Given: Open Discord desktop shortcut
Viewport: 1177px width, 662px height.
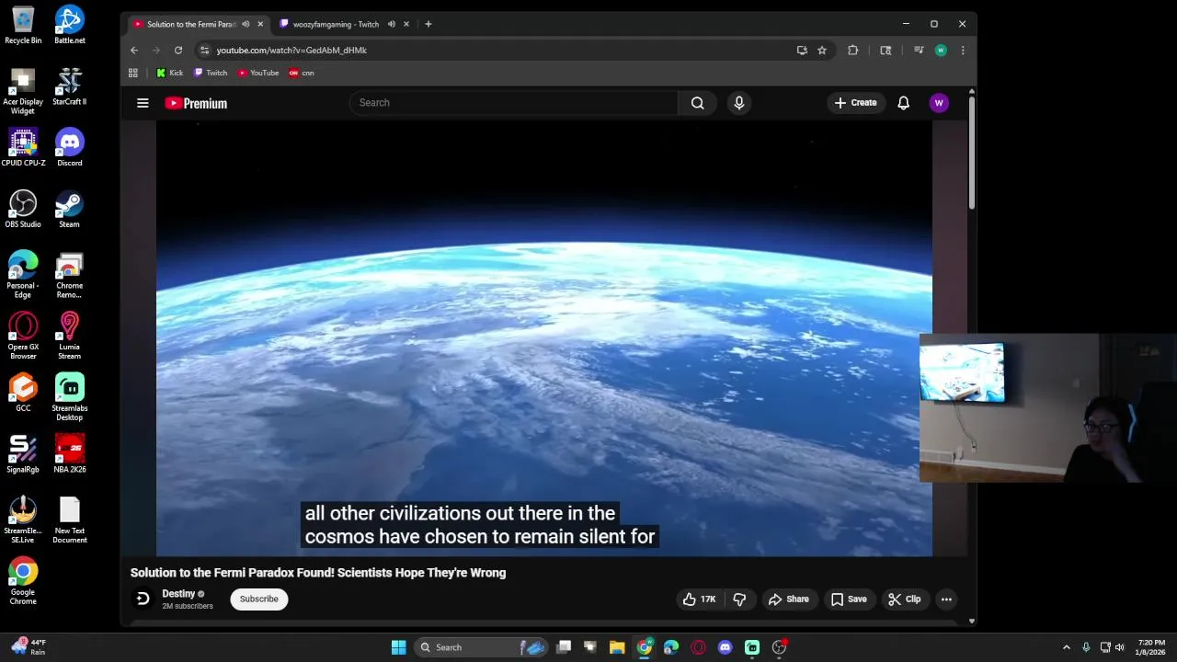Looking at the screenshot, I should click(70, 147).
